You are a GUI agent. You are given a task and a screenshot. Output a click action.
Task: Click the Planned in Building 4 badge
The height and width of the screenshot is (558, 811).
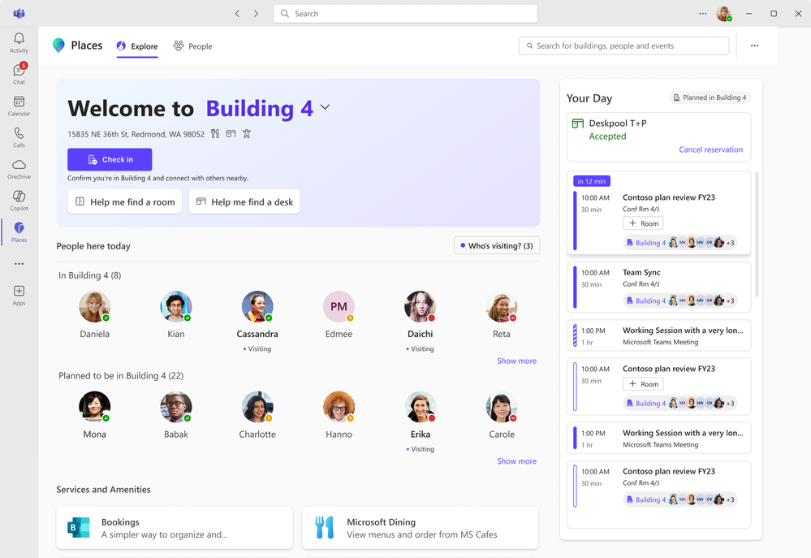pos(710,97)
